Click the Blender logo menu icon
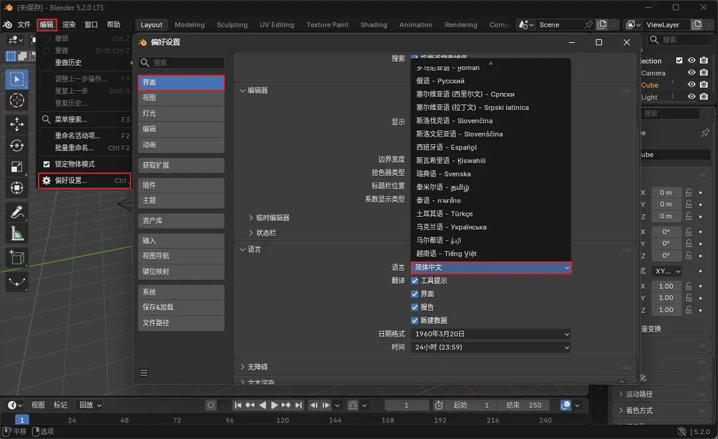This screenshot has height=439, width=718. [7, 25]
